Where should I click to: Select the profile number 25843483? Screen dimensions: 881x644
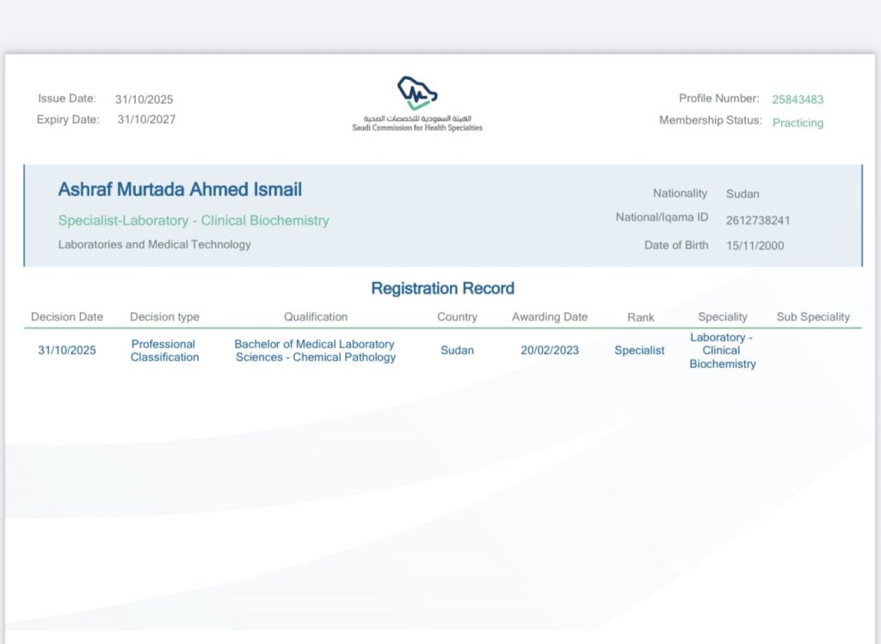click(x=798, y=100)
